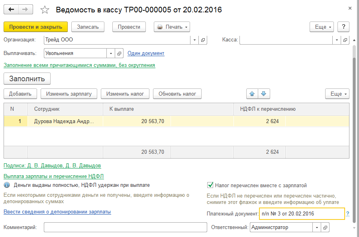Expand the Выплачивать dropdown list
The height and width of the screenshot is (237, 359).
(x=110, y=53)
